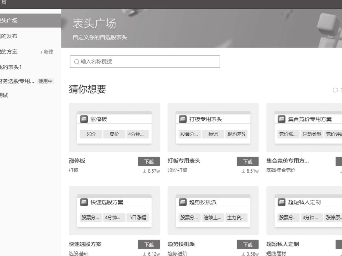
Task: Open the 涨停板 preview thumbnail
Action: coord(114,127)
